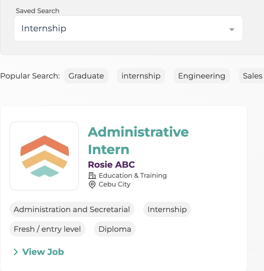Visit the Rosie ABC company link
The width and height of the screenshot is (264, 271).
[111, 165]
